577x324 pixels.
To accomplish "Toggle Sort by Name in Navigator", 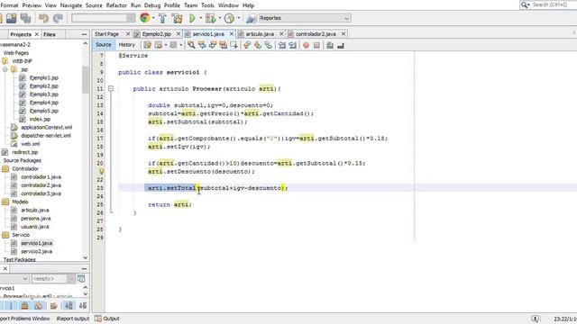I will point(69,306).
